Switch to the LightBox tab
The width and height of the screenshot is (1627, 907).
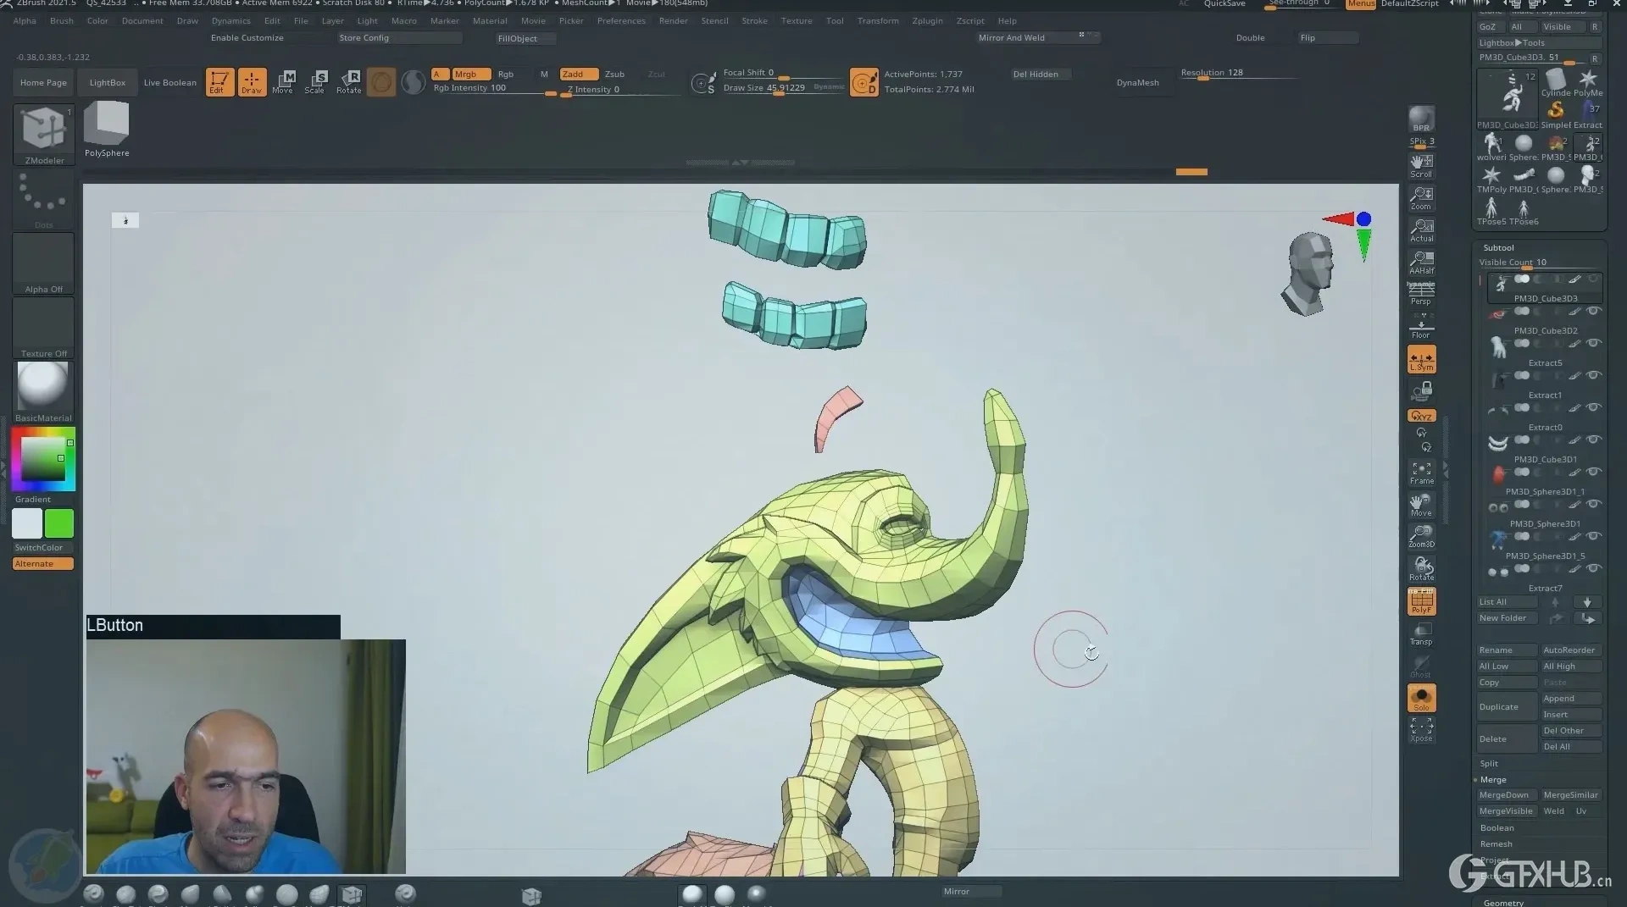107,82
